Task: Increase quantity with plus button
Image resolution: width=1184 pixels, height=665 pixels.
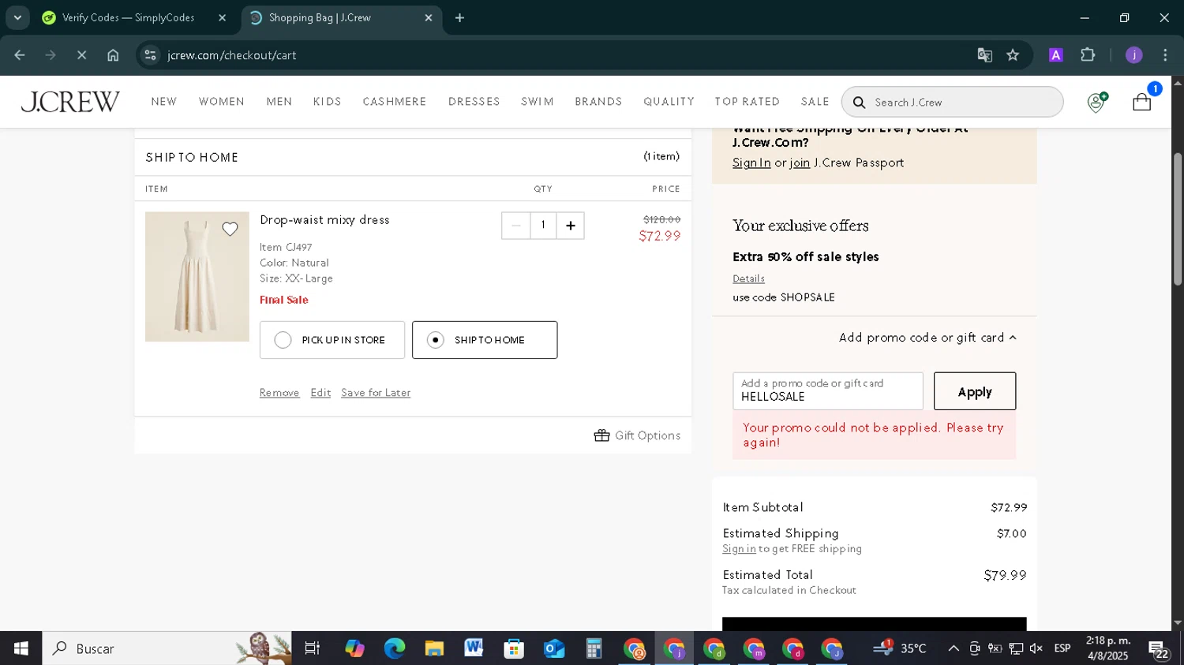Action: tap(571, 226)
